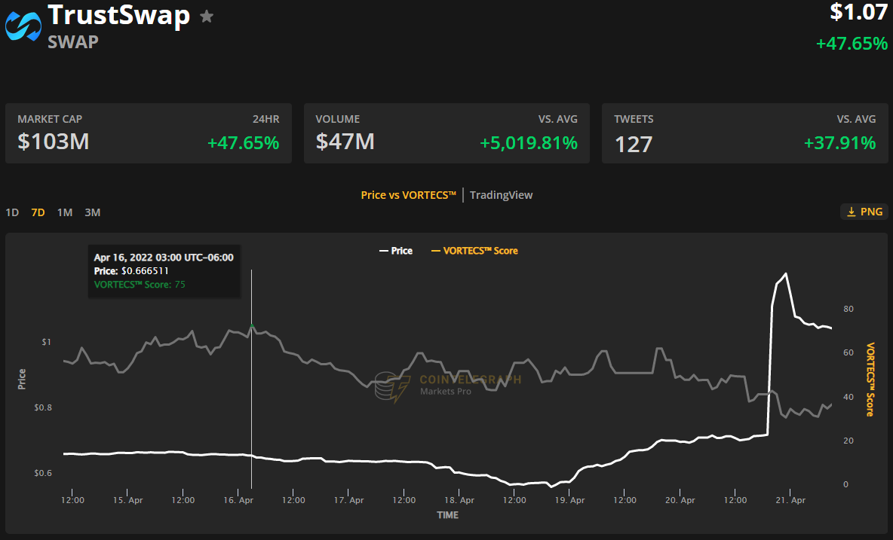
Task: Click the 16. Apr axis label
Action: pyautogui.click(x=238, y=500)
